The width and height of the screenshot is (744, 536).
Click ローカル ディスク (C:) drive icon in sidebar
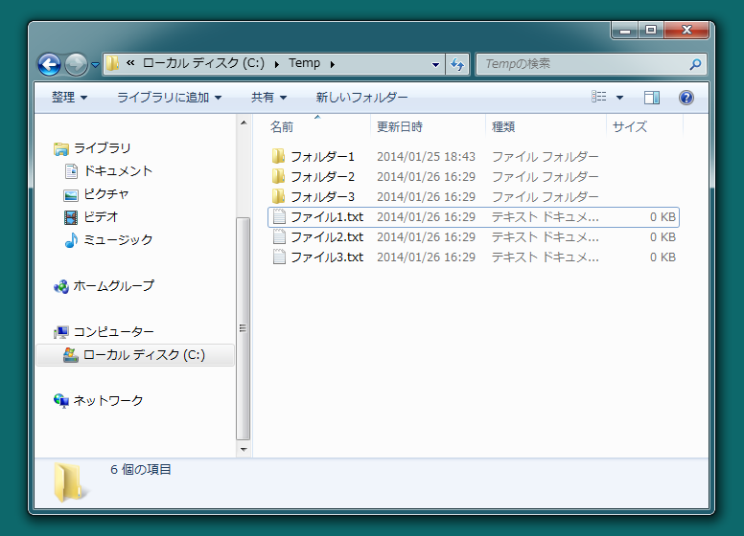[x=71, y=355]
